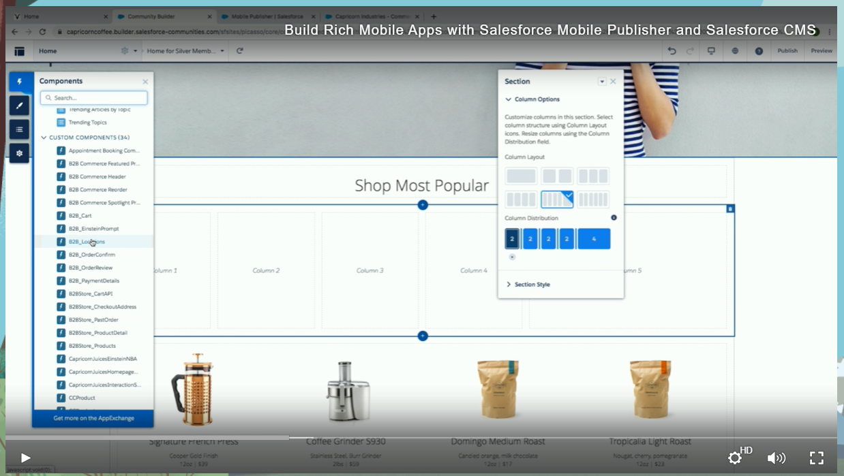This screenshot has width=844, height=476.
Task: Open the Section panel dropdown arrow
Action: 602,81
